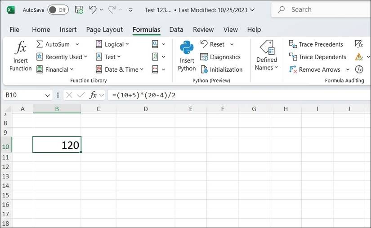Image resolution: width=371 pixels, height=228 pixels.
Task: Switch to the Insert tab
Action: coord(68,30)
